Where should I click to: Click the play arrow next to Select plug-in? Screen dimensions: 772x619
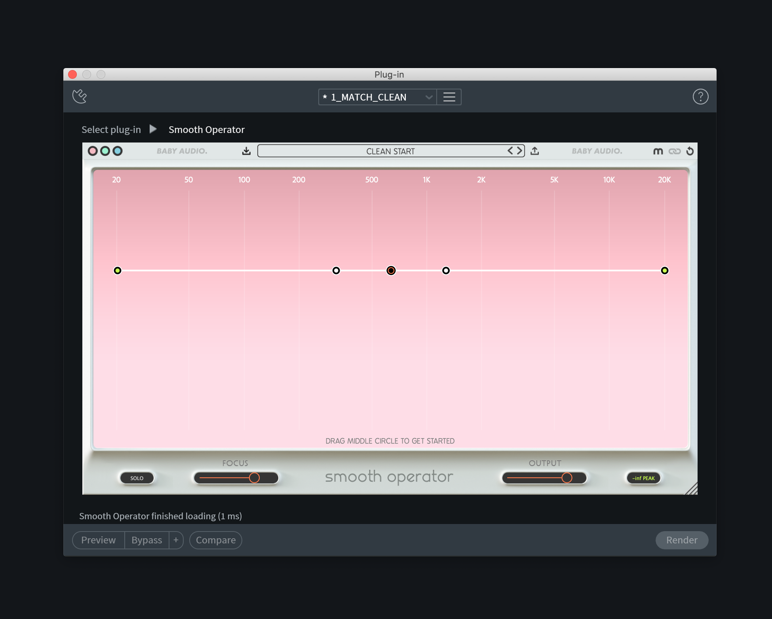coord(153,129)
